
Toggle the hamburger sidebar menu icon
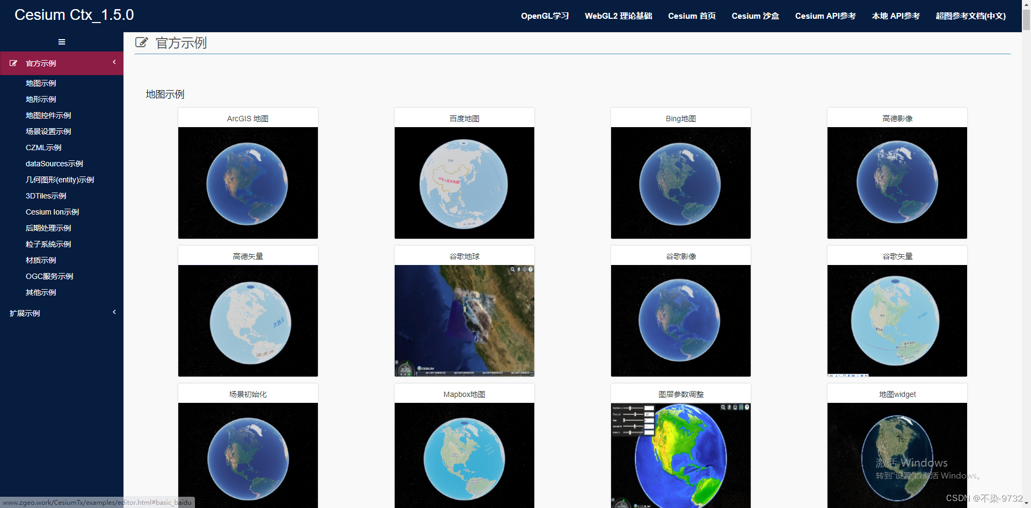(62, 42)
